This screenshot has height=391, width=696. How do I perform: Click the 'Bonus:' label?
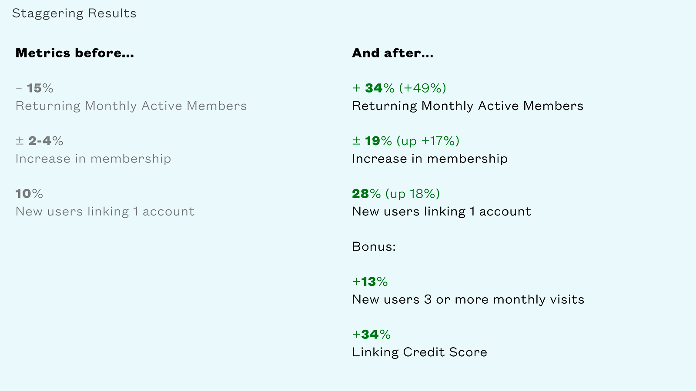click(x=374, y=247)
